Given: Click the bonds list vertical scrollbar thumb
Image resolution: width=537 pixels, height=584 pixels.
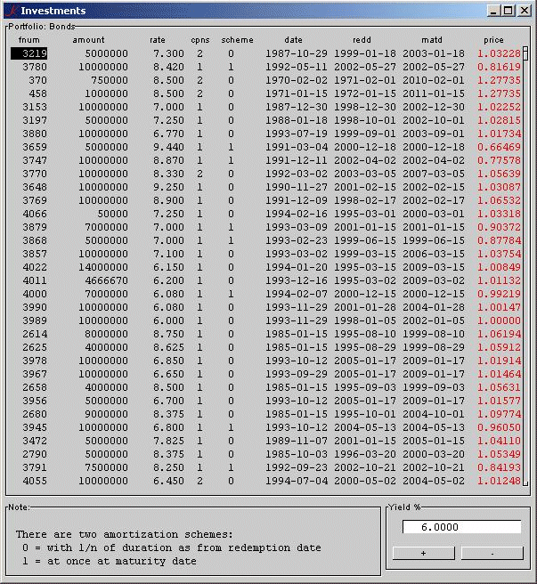Looking at the screenshot, I should [525, 53].
